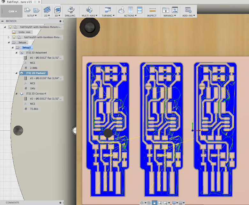The image size is (249, 205).
Task: Click the Measure ruler icon
Action: tap(153, 10)
